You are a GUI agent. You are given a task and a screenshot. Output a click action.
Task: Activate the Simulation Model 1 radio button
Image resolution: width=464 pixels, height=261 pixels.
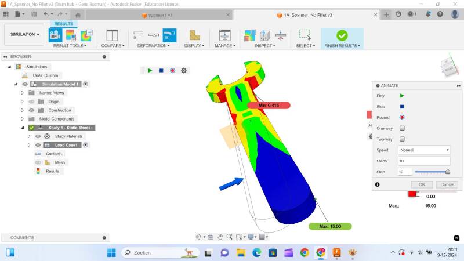[85, 84]
